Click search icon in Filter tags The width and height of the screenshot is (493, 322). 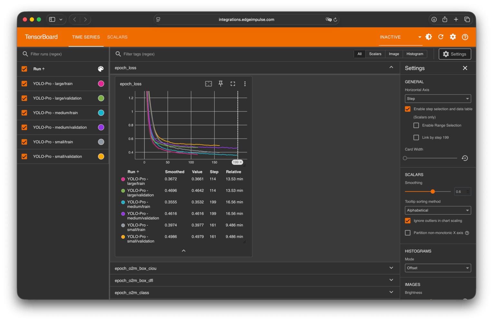118,54
